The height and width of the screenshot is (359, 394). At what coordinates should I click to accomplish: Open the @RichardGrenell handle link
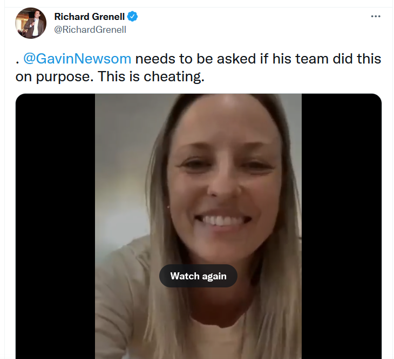pyautogui.click(x=90, y=30)
